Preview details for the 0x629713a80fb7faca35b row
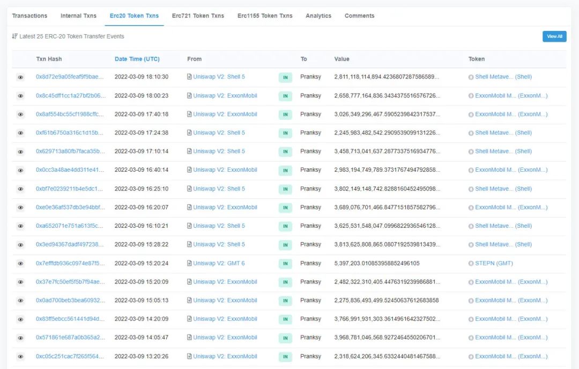Screen dimensions: 579x369 point(20,152)
